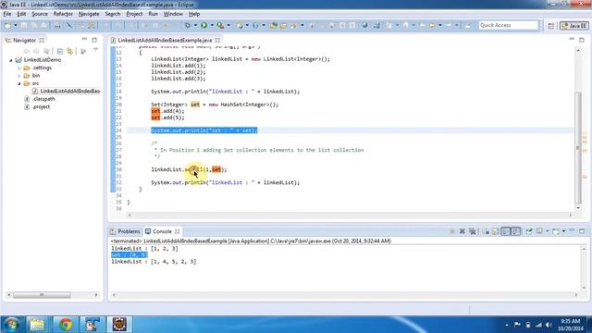Open the Refactor menu
592x333 pixels.
pos(63,14)
